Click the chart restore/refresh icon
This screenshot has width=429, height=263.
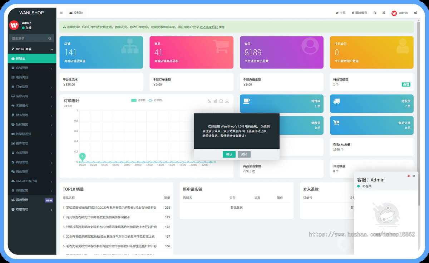click(221, 101)
